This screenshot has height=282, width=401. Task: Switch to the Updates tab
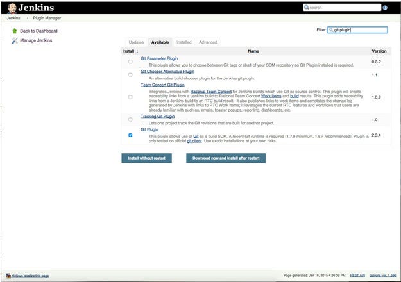tap(136, 42)
